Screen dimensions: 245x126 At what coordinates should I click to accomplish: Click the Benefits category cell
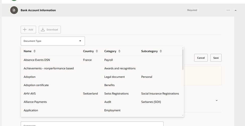110,85
